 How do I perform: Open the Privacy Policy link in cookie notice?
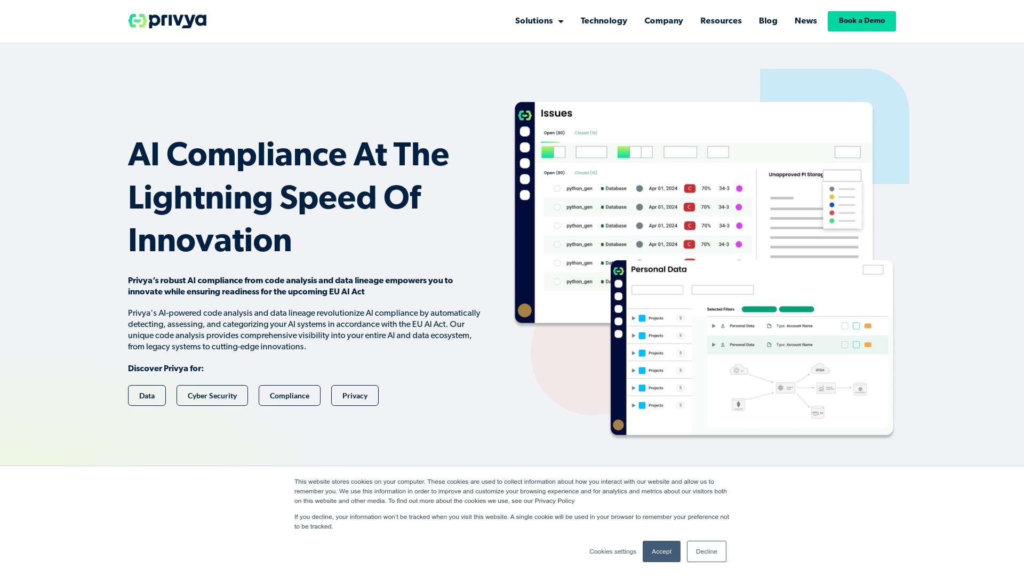[x=555, y=501]
